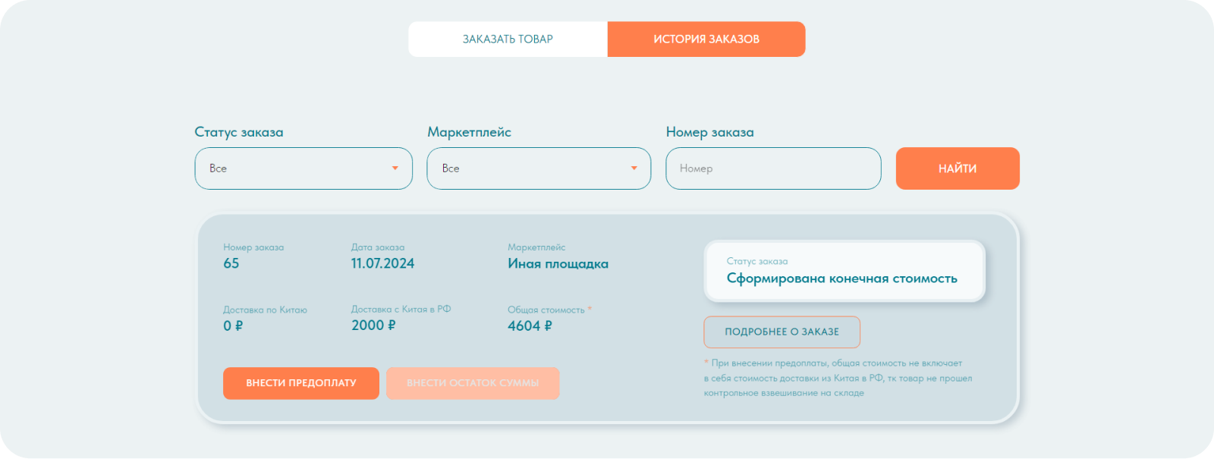
Task: Expand the Статус заказа dropdown field
Action: [x=303, y=168]
